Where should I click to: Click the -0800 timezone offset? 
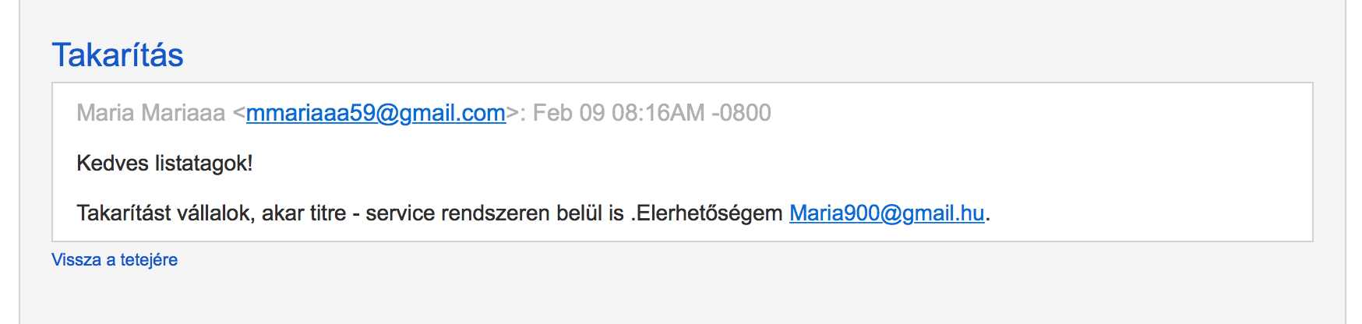(741, 113)
